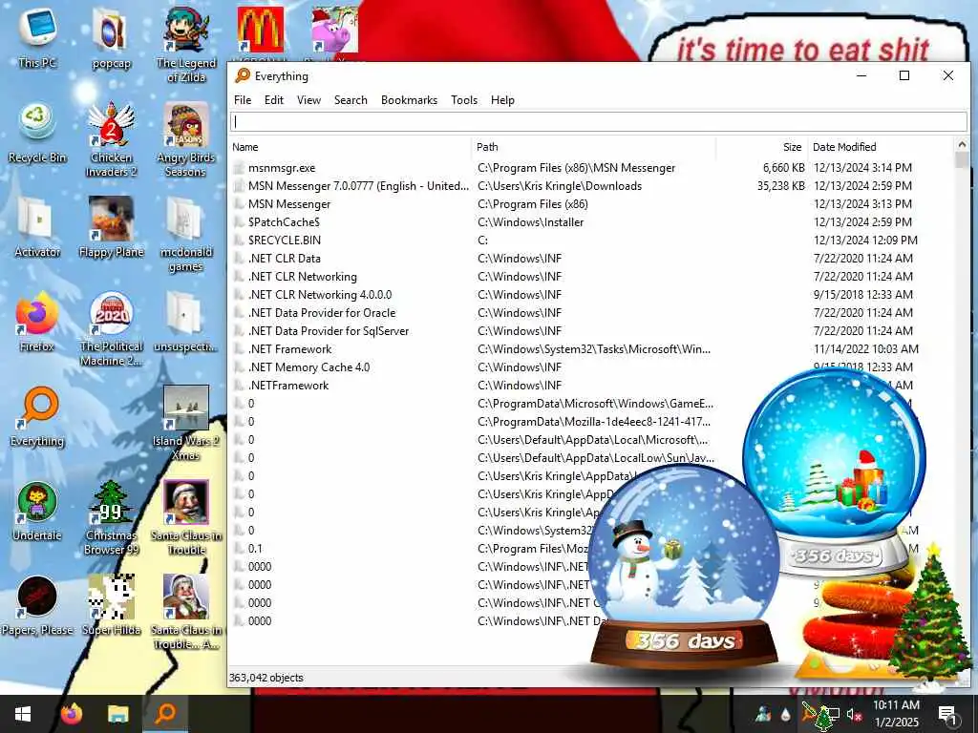Viewport: 978px width, 733px height.
Task: Open File Explorer from the taskbar
Action: pyautogui.click(x=117, y=714)
